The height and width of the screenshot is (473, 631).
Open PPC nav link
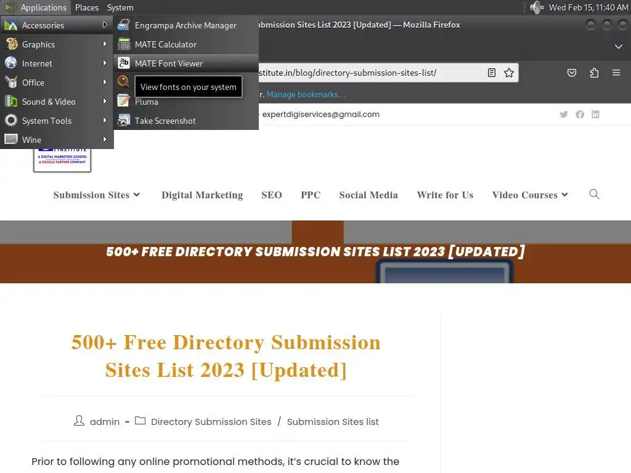311,195
